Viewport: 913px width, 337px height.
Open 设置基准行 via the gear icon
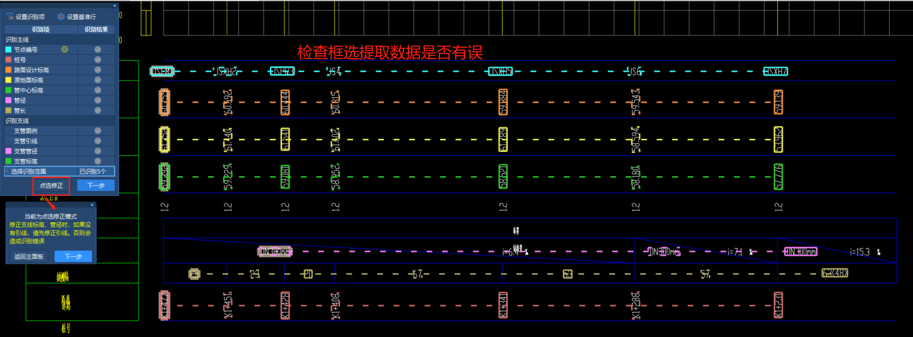(x=60, y=16)
